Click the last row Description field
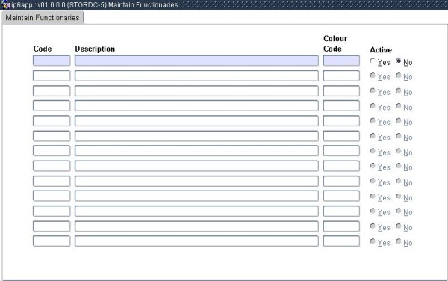Screen dimensions: 448x281 [x=196, y=241]
